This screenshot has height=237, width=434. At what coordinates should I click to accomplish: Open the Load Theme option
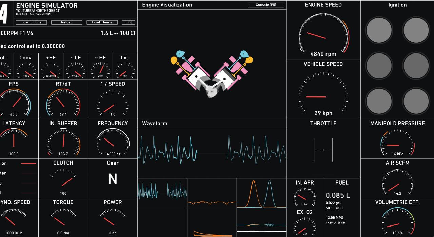pos(102,22)
